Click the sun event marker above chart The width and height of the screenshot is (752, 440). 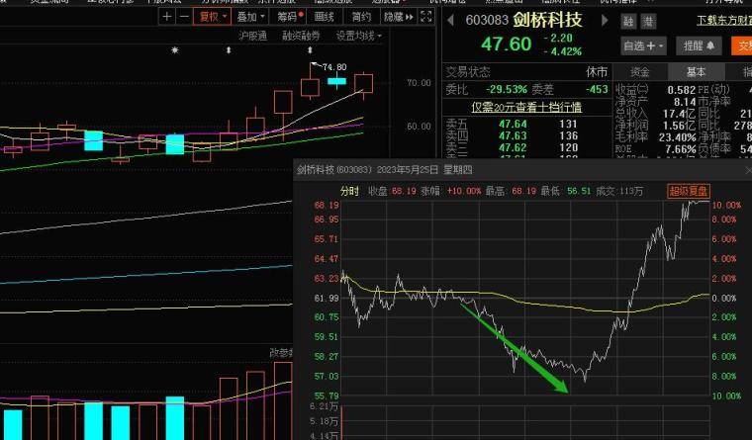[174, 49]
